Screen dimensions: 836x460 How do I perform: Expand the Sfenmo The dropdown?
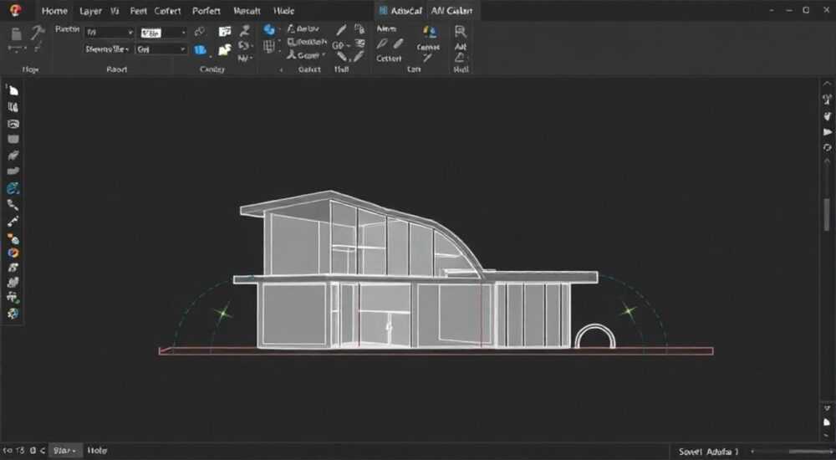(107, 49)
